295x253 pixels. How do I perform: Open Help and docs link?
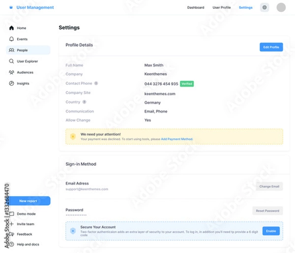pyautogui.click(x=28, y=244)
